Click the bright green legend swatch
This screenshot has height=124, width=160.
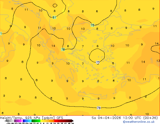point(39,121)
